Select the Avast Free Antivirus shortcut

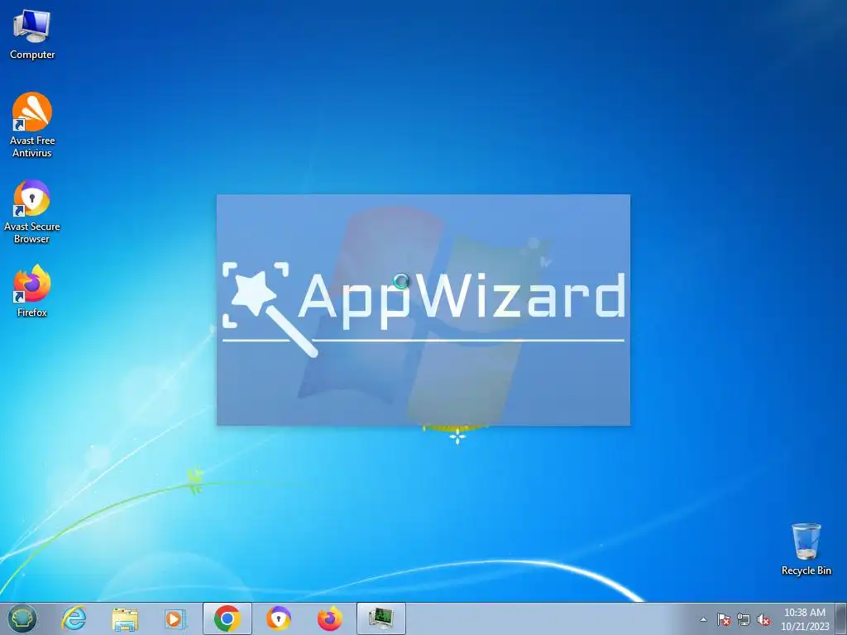32,125
